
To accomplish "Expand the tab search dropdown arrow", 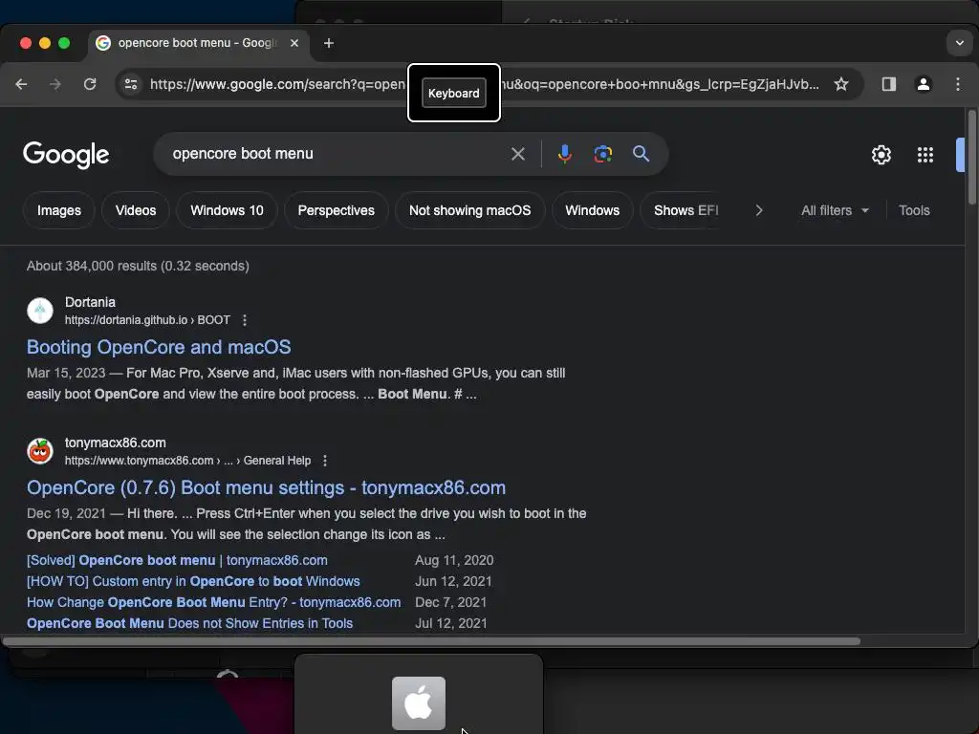I will coord(960,43).
